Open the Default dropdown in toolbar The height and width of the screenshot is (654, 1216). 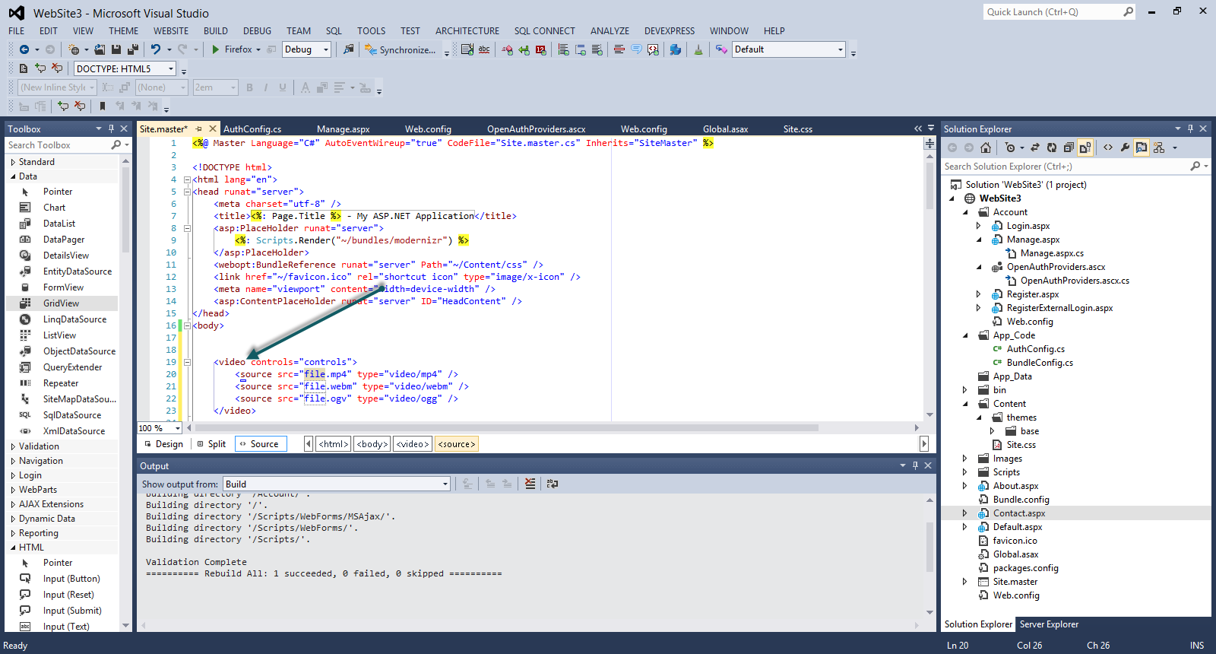(840, 49)
